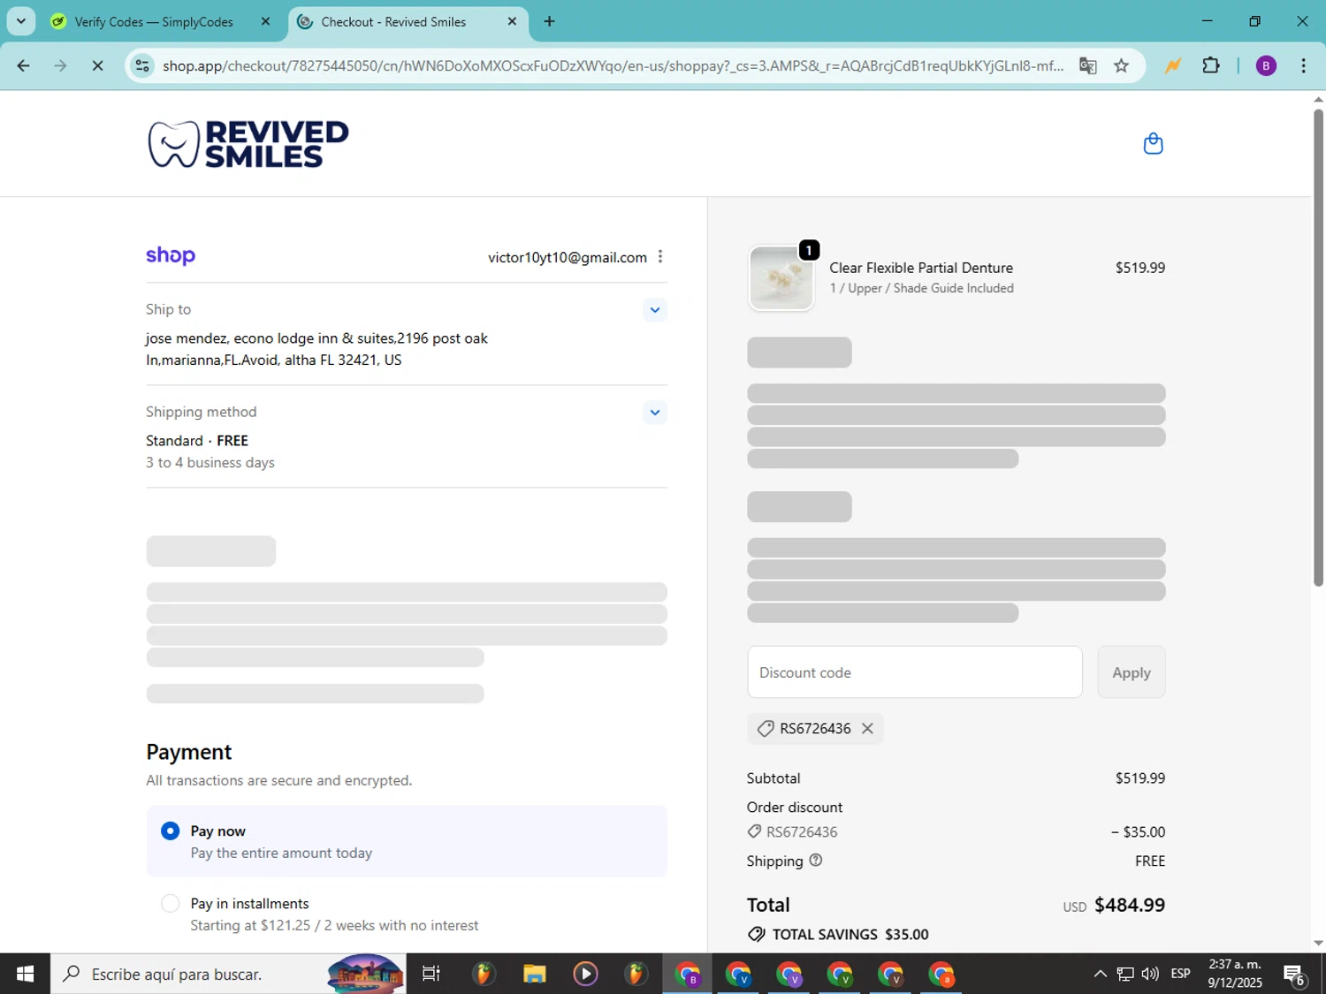Close the Verify Codes SimplyCodes tab
1326x994 pixels.
pyautogui.click(x=265, y=21)
